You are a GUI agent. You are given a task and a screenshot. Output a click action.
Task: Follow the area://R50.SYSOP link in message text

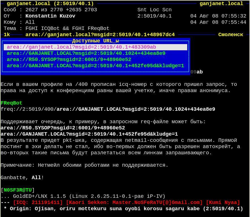pos(63,128)
